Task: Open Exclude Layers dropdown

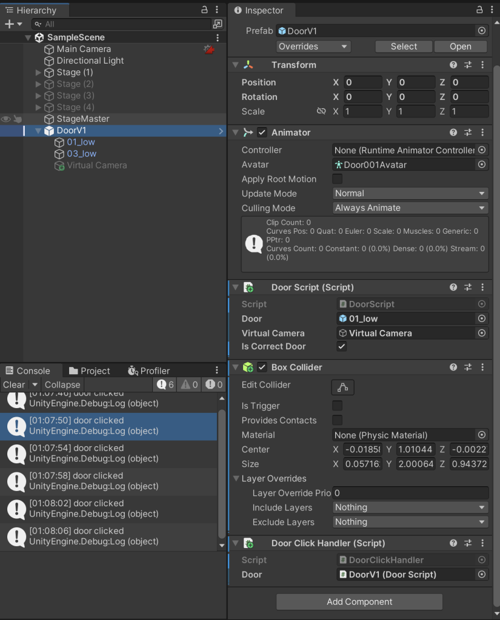Action: (x=410, y=522)
